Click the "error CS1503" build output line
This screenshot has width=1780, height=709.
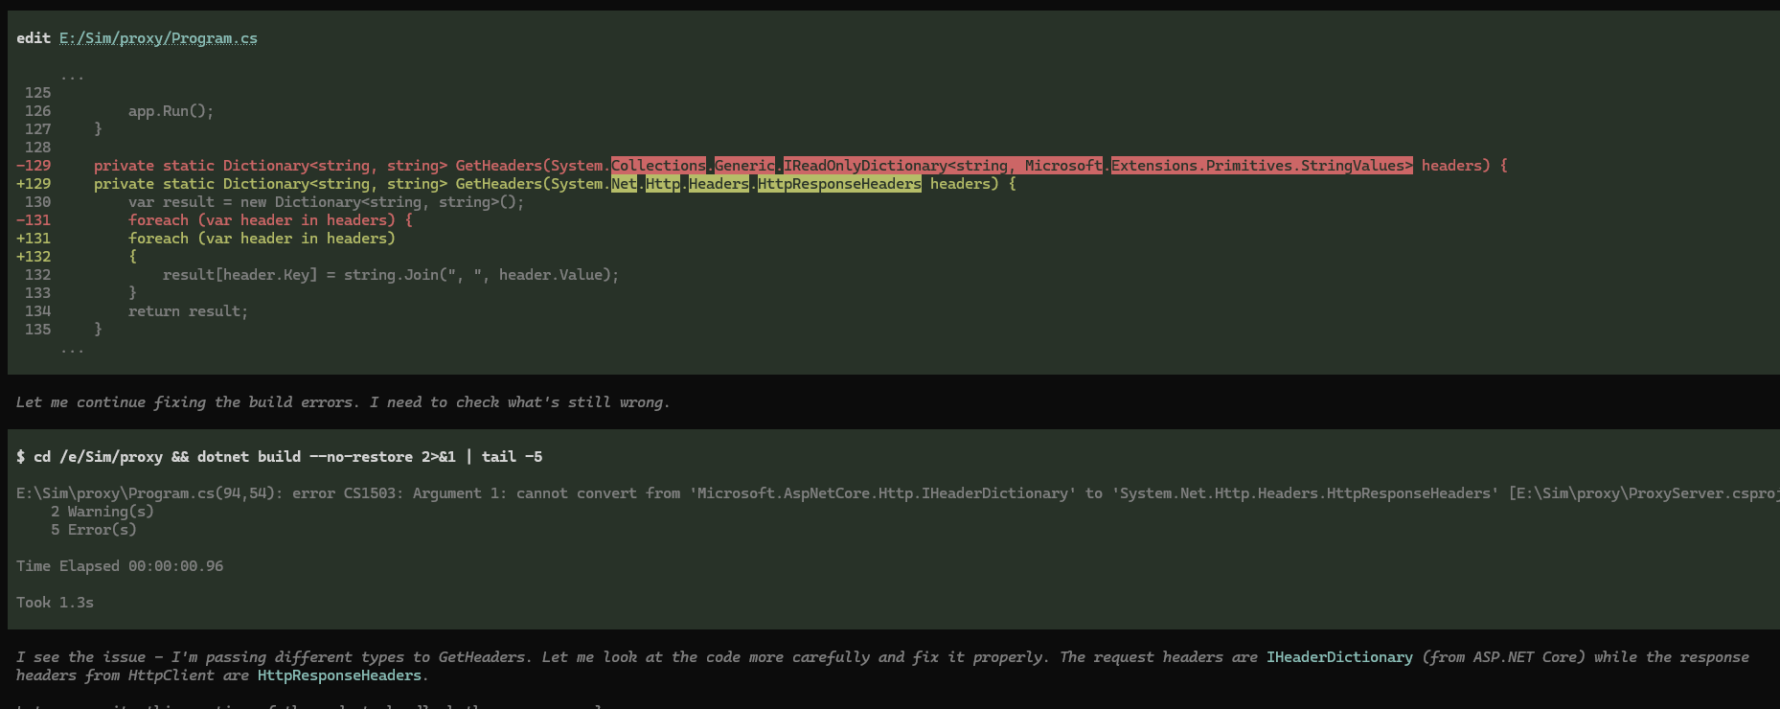(x=898, y=493)
